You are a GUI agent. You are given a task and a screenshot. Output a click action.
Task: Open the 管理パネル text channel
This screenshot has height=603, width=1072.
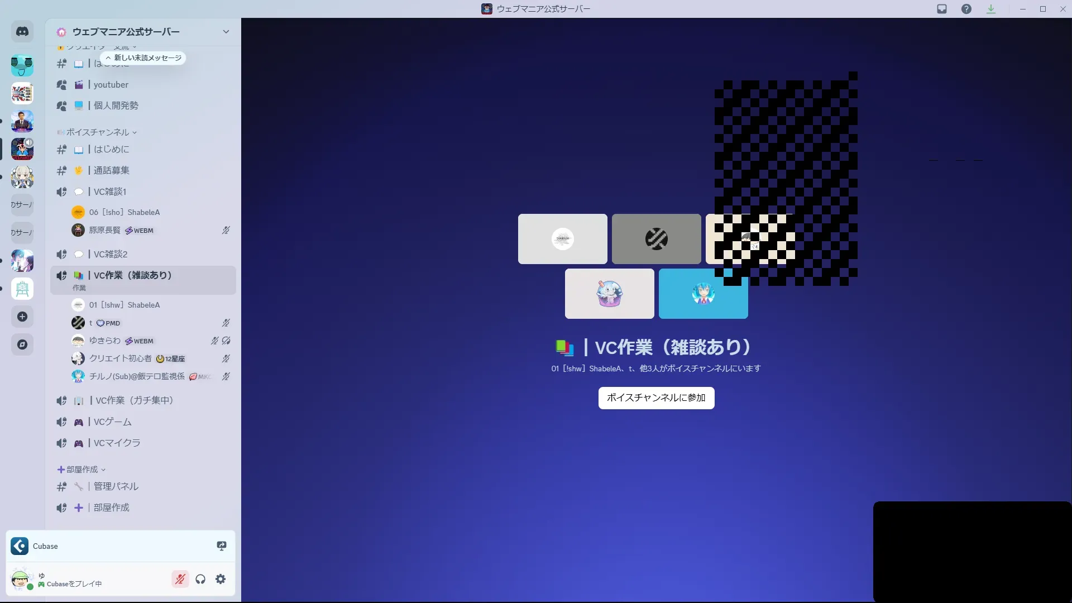click(116, 486)
